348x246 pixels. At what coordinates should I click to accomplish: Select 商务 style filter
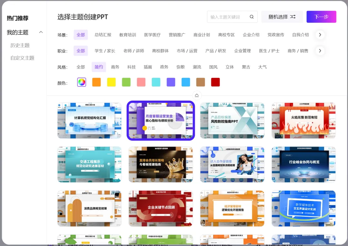pos(115,67)
